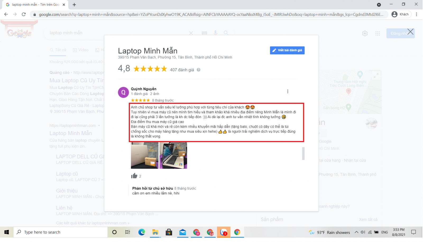Screen dimensions: 423x242
Task: Open the Chrome three-dot menu
Action: (x=416, y=14)
